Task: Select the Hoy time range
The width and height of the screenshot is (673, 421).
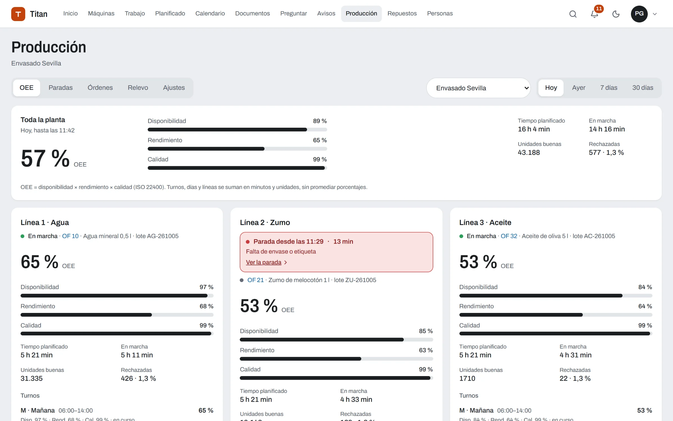Action: coord(551,88)
